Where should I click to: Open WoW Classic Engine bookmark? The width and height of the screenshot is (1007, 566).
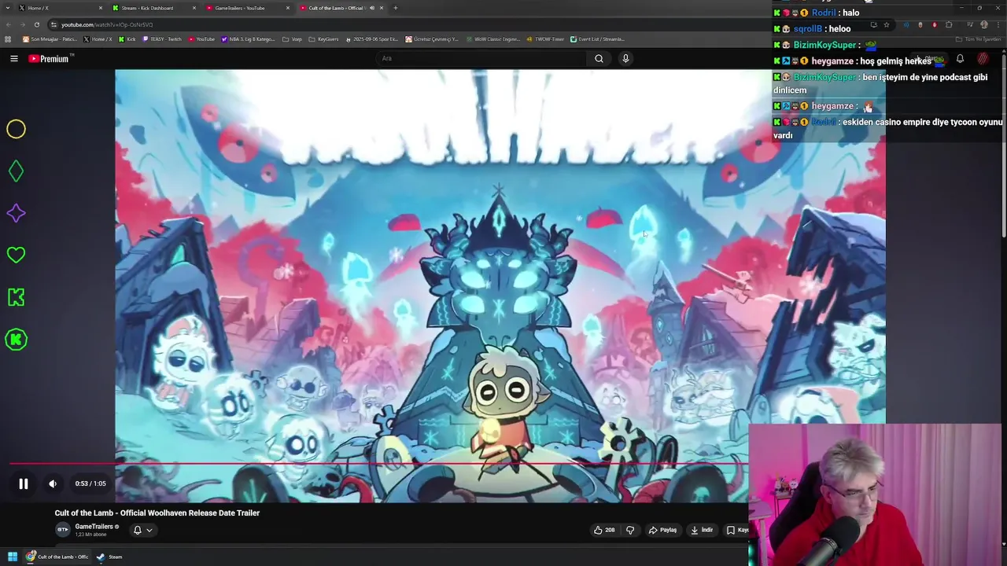click(492, 39)
